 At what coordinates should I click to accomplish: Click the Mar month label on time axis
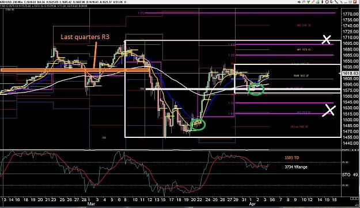coord(92,203)
